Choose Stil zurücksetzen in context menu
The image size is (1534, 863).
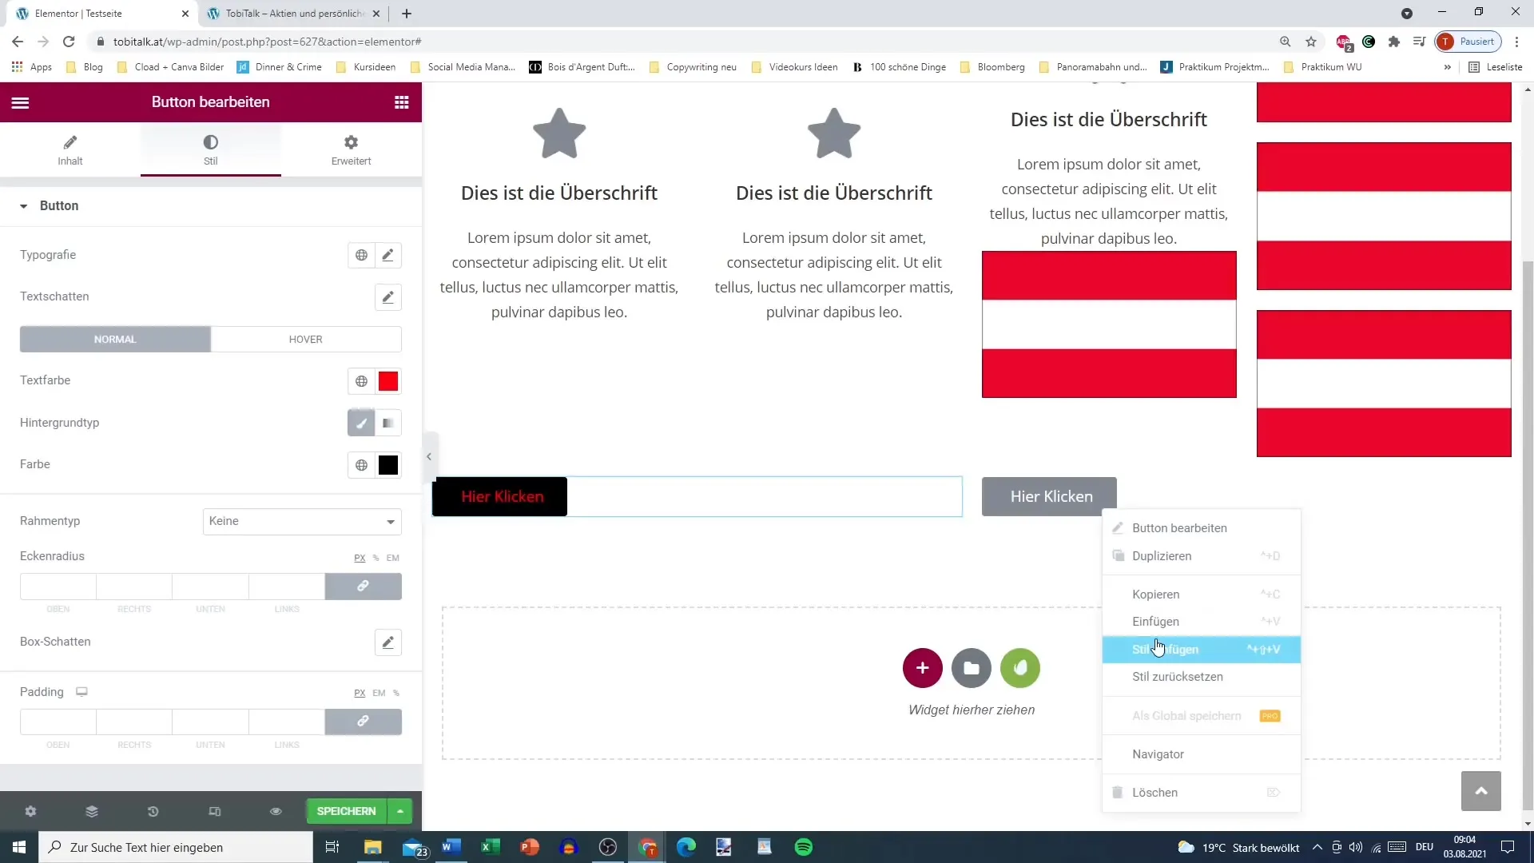(x=1202, y=677)
